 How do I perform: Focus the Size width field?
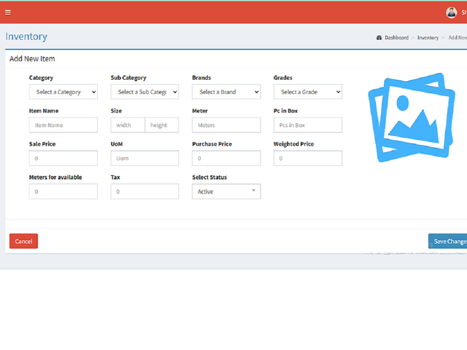point(128,125)
